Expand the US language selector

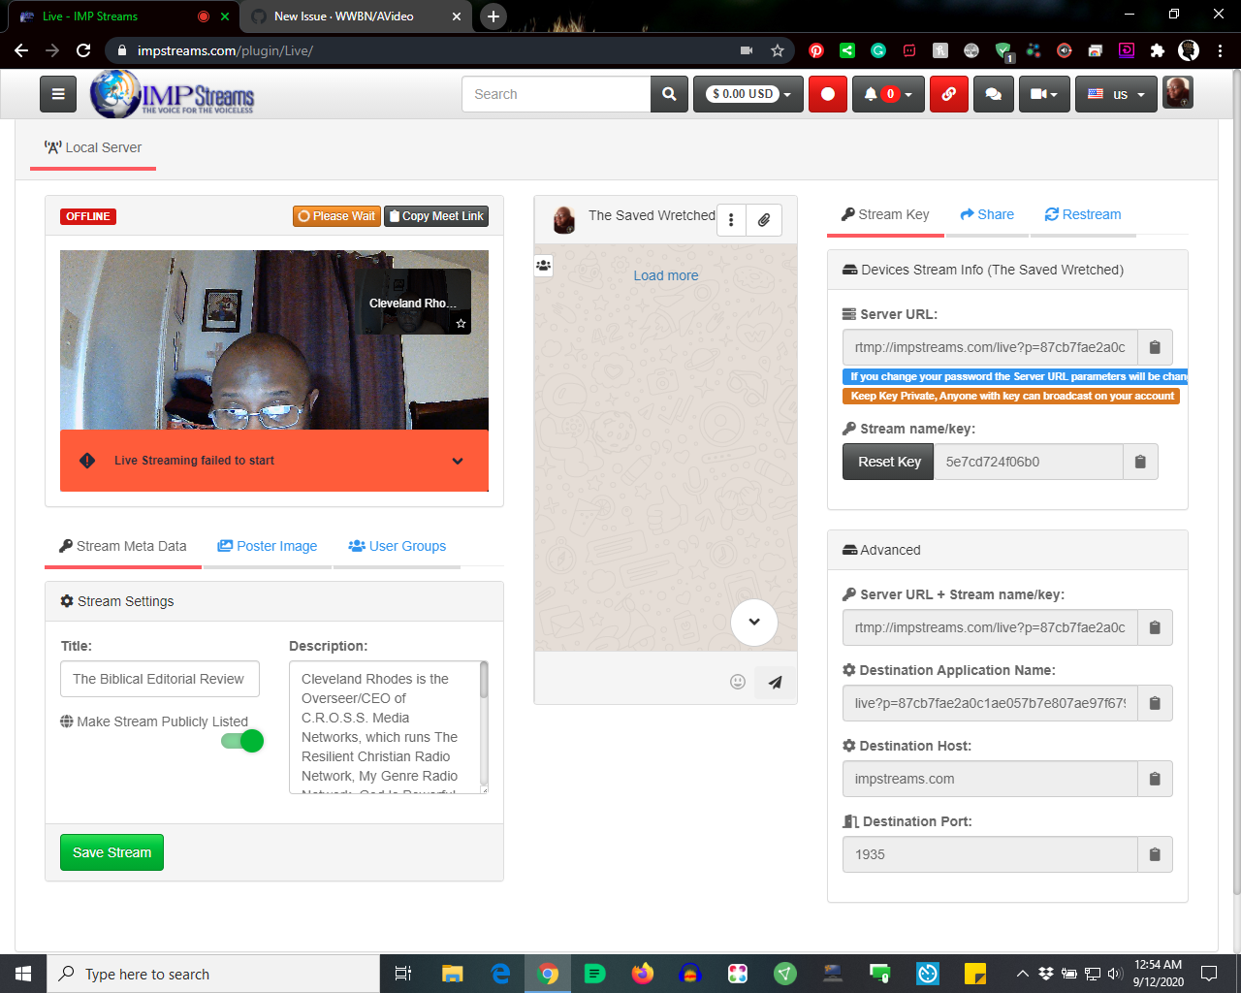[1116, 93]
